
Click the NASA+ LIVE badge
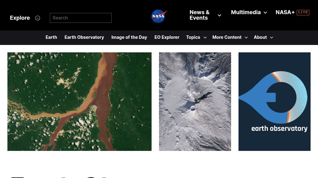pos(303,12)
